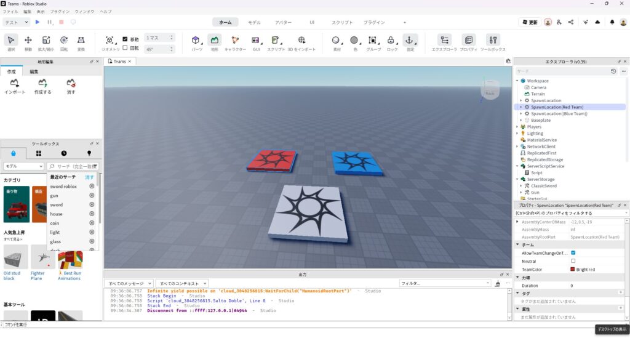Click the terrain Import (インポート) icon
630x338 pixels.
click(15, 82)
